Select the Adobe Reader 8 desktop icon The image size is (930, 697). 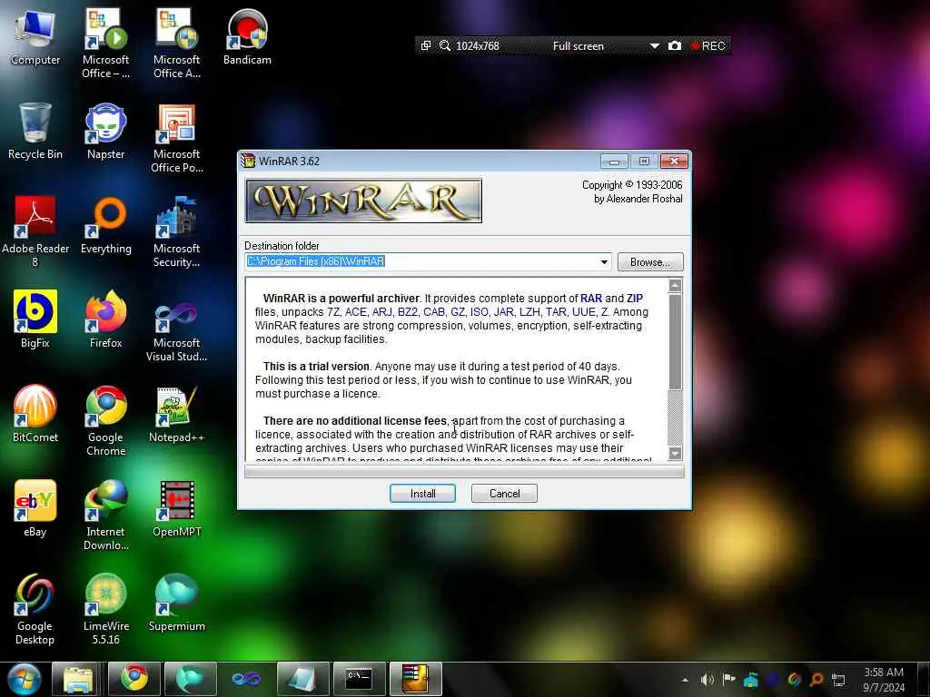[35, 231]
